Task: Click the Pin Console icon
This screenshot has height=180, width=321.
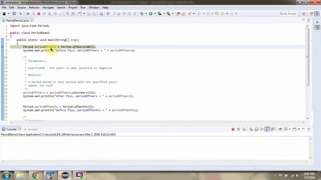Action: pyautogui.click(x=280, y=129)
